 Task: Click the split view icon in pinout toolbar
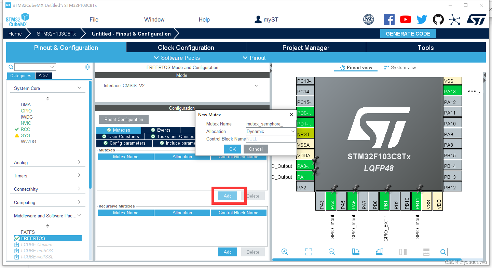pos(403,252)
